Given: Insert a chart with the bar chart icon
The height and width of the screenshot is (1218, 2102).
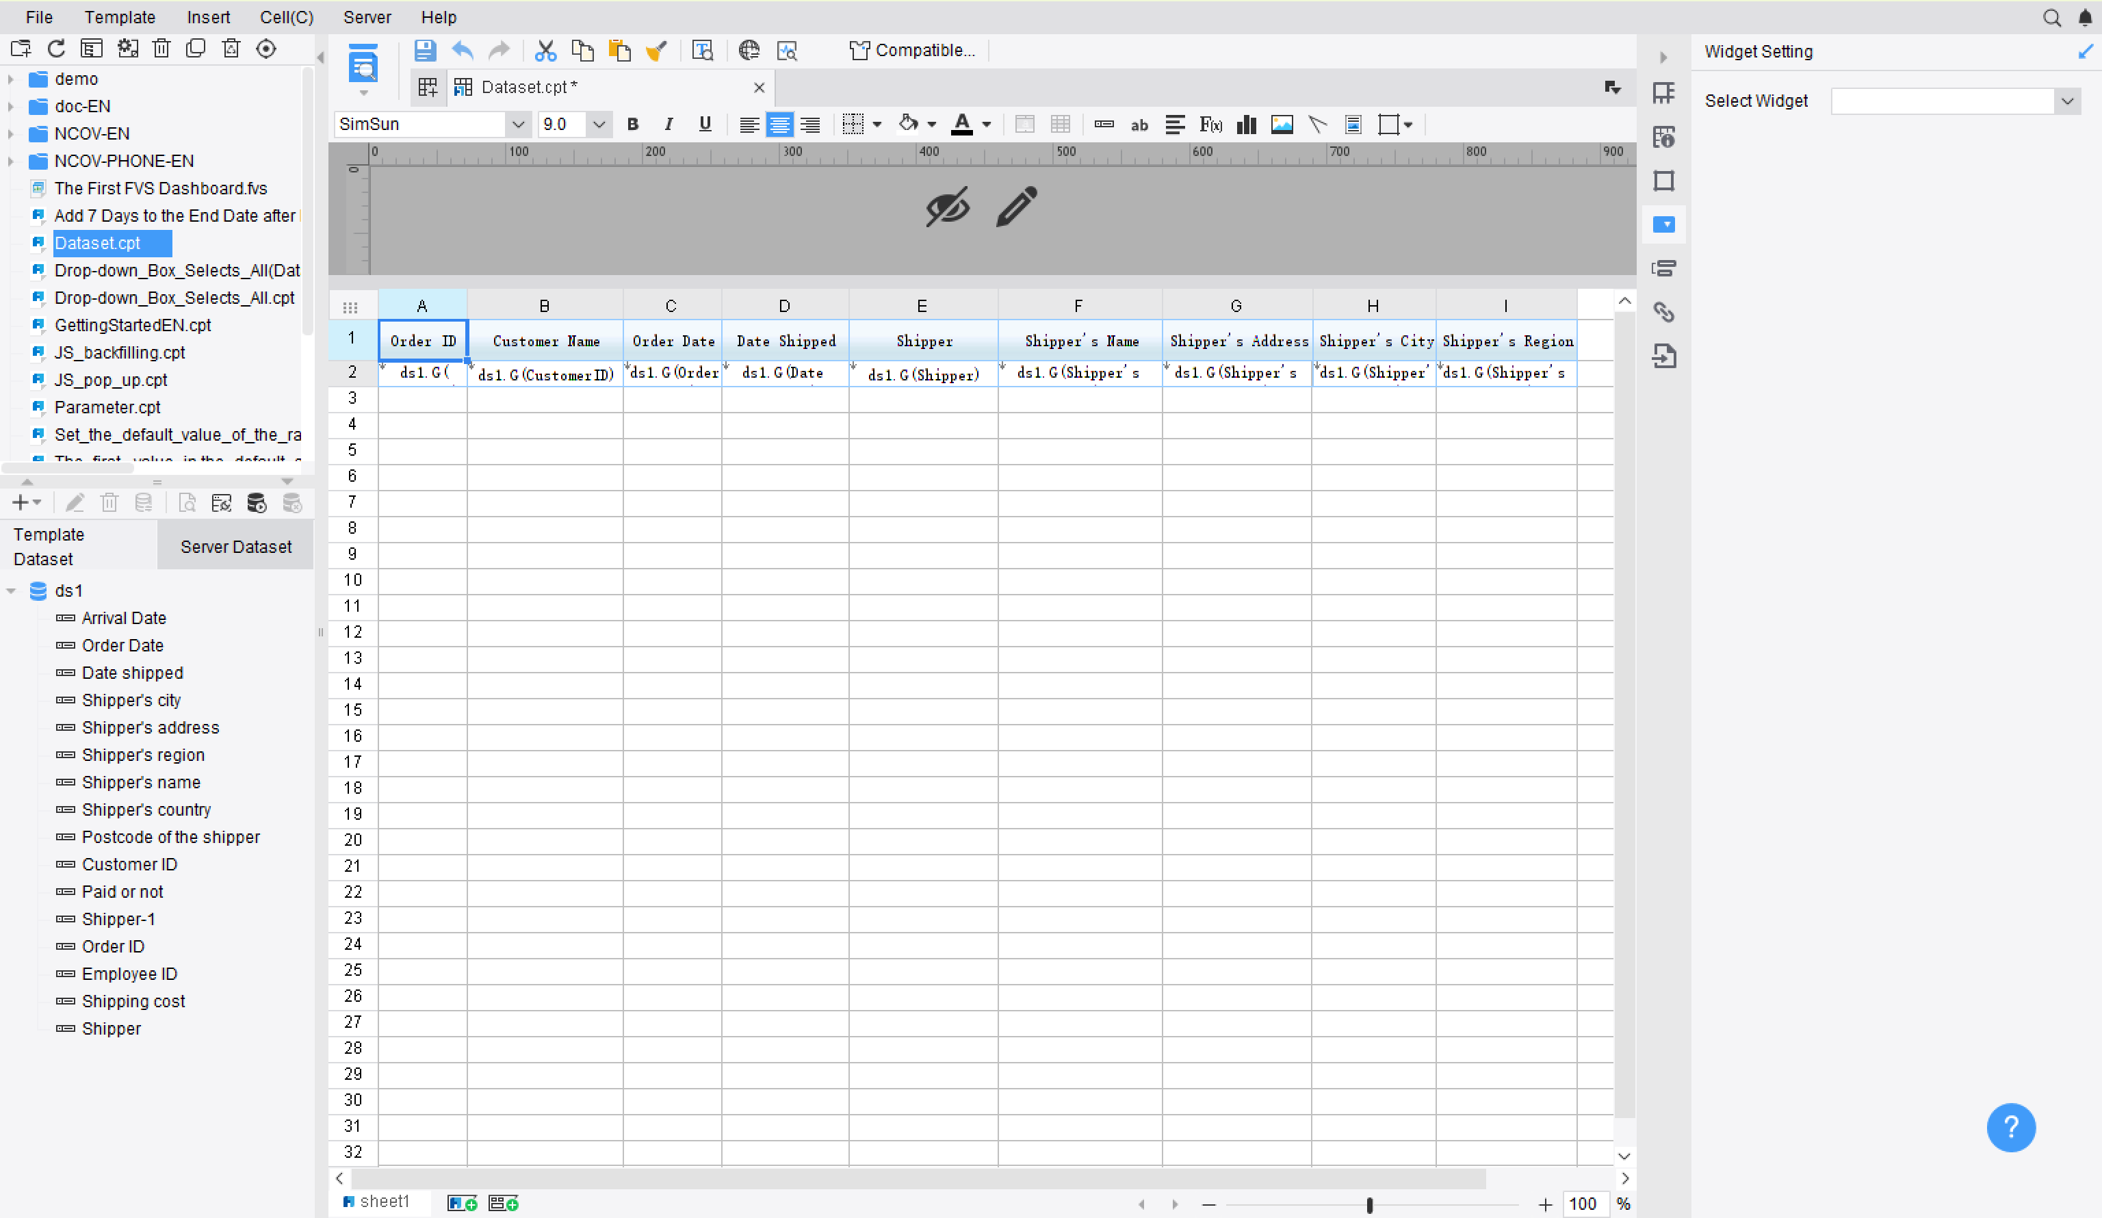Looking at the screenshot, I should pos(1246,125).
